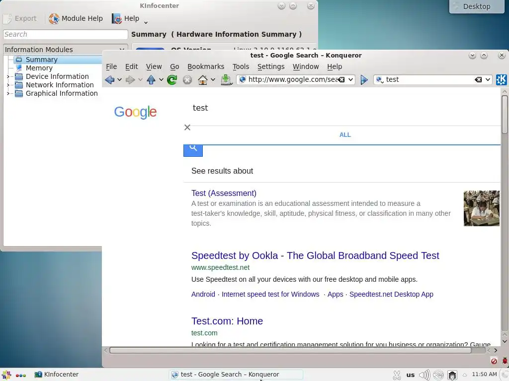Click the Android sublink
Screen dimensions: 509x381
tap(203, 294)
